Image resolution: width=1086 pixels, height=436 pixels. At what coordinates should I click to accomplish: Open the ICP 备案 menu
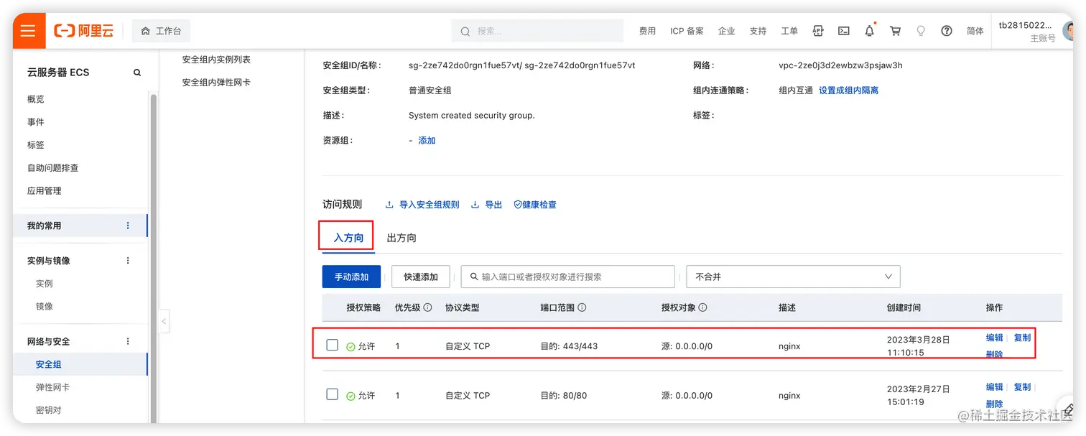click(687, 31)
